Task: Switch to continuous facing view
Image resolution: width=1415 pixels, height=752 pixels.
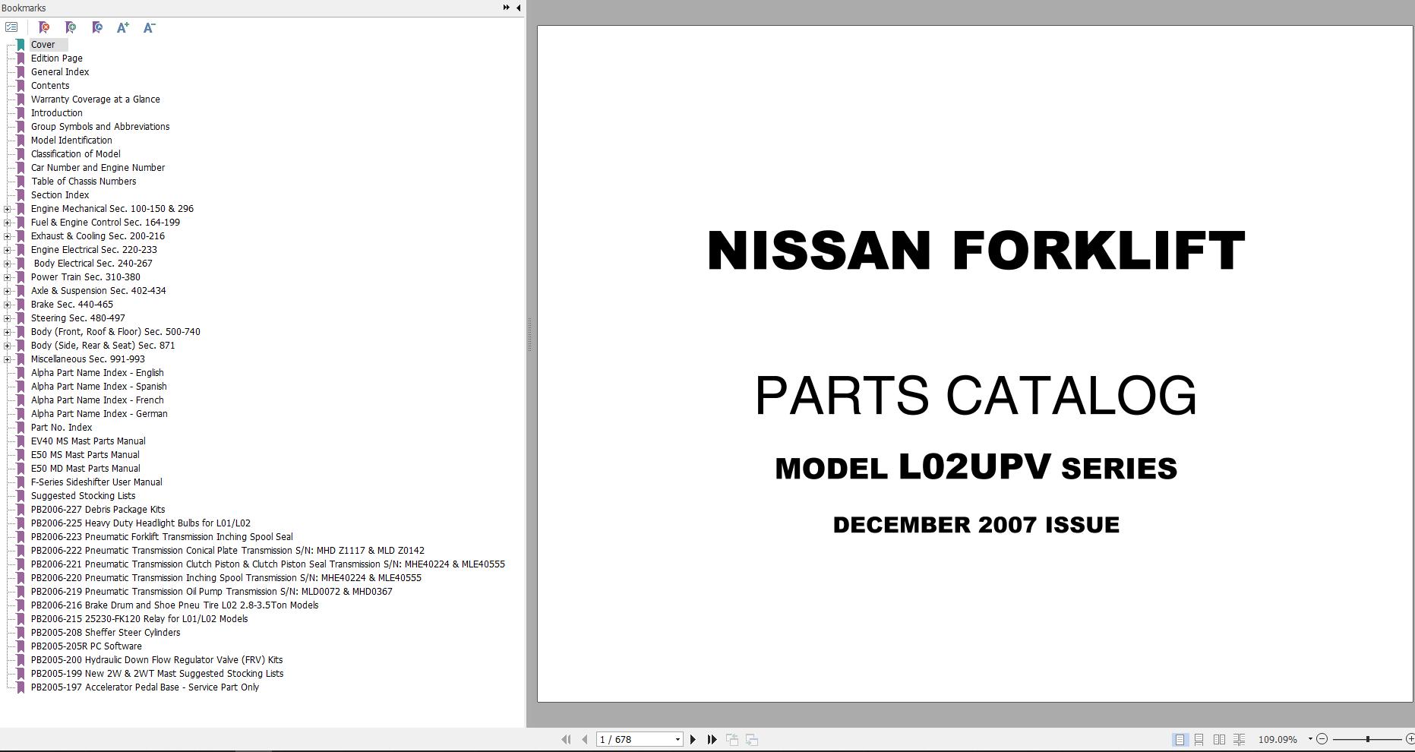Action: click(x=1239, y=739)
